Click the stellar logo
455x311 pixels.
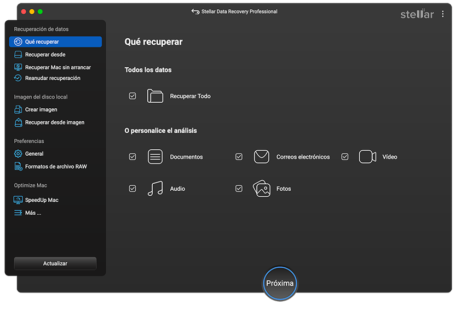417,14
